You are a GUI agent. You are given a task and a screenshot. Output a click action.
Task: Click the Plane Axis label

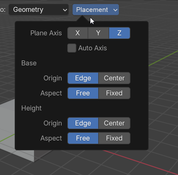pyautogui.click(x=46, y=33)
